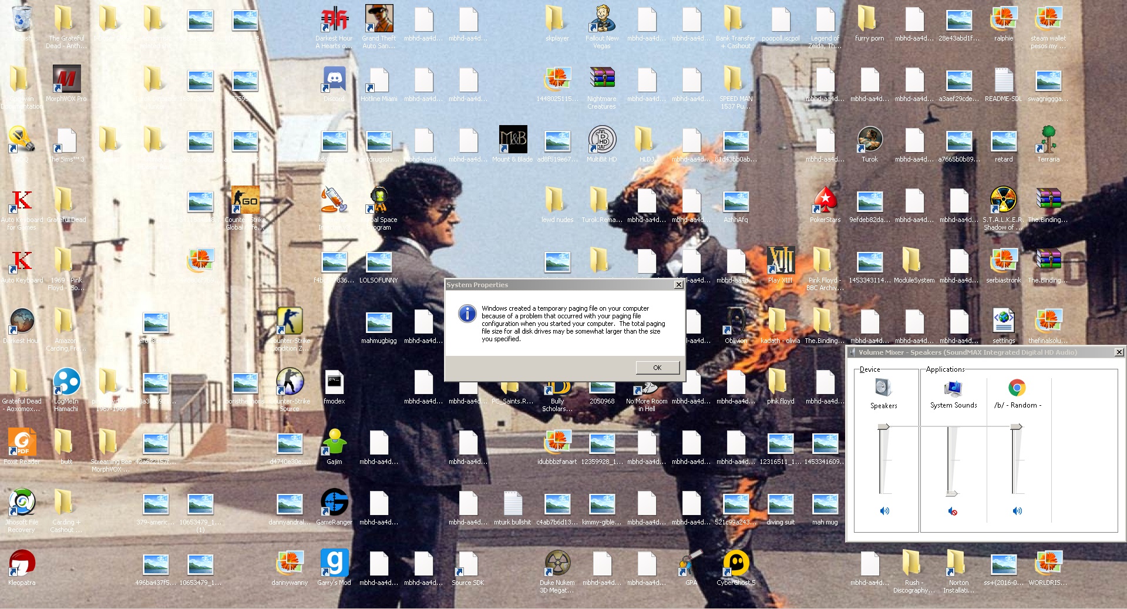Open the ModuleSystem folder
Viewport: 1127px width, 609px height.
[914, 261]
